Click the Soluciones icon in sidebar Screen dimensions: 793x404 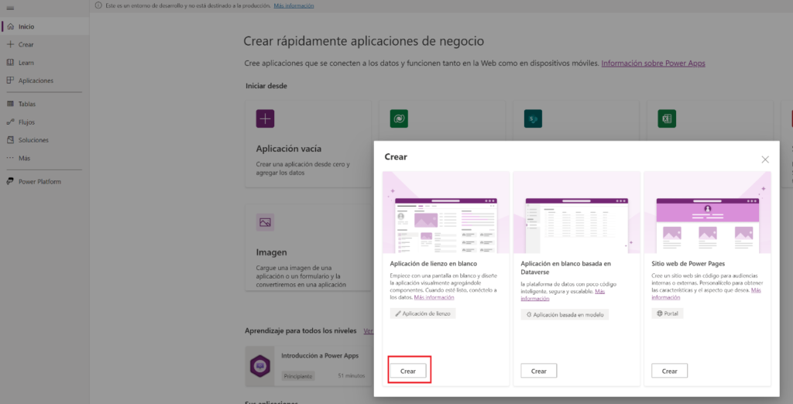click(x=10, y=140)
